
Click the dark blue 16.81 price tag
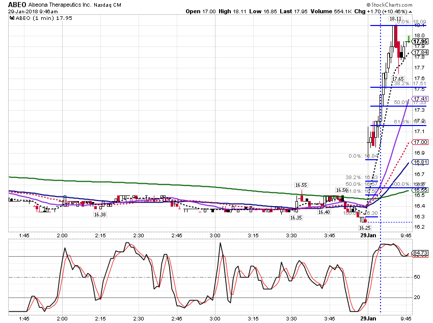click(x=420, y=162)
